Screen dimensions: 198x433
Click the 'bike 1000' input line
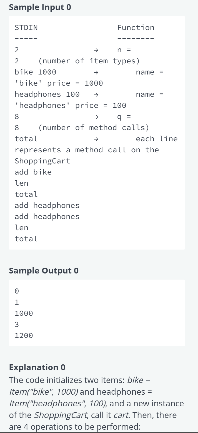click(x=36, y=72)
